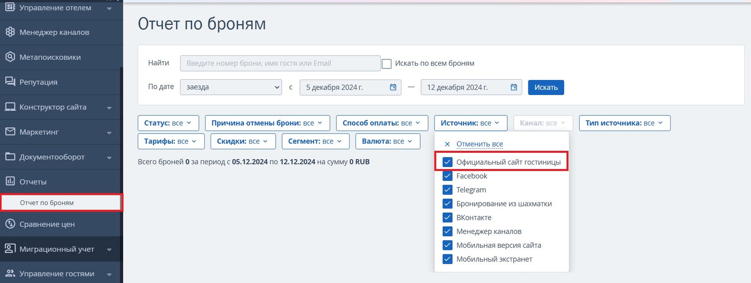Open the Скидки filter dropdown

243,141
